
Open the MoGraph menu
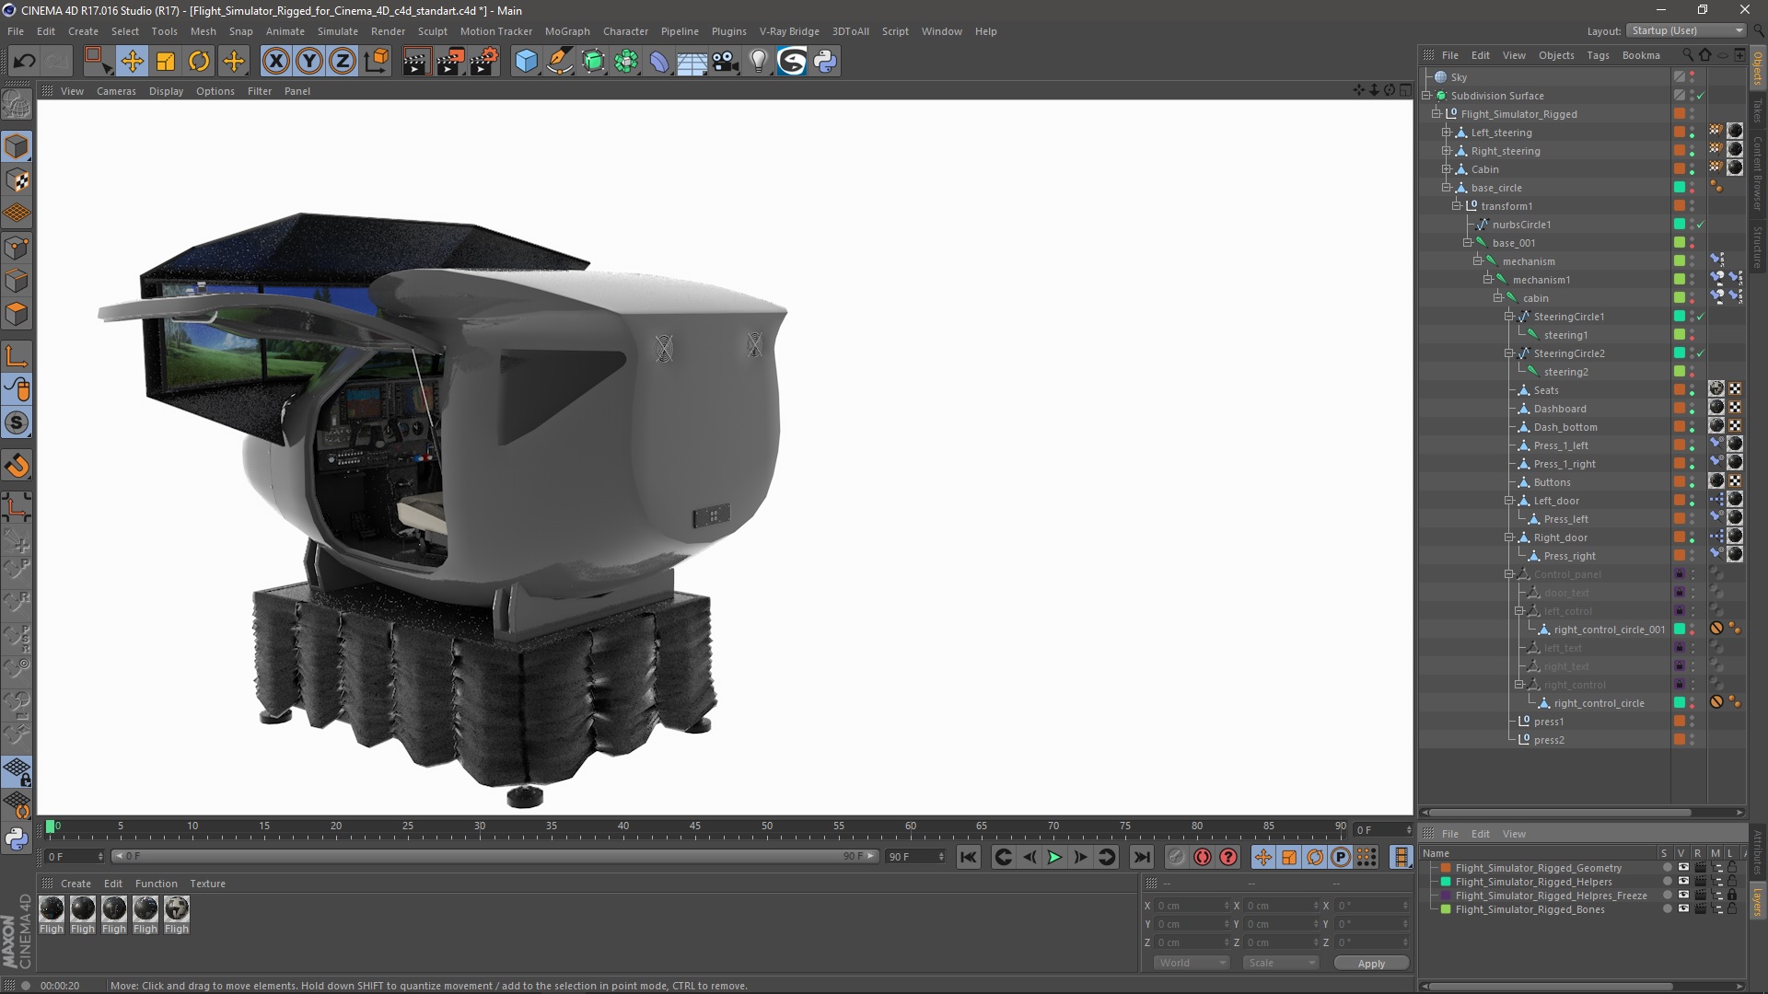(x=567, y=31)
